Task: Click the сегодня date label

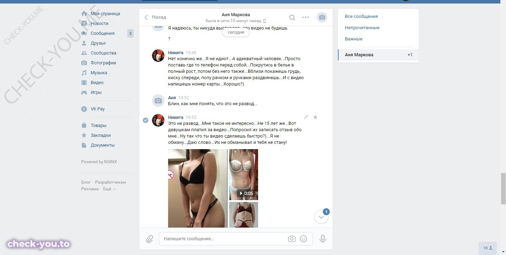Action: tap(236, 32)
